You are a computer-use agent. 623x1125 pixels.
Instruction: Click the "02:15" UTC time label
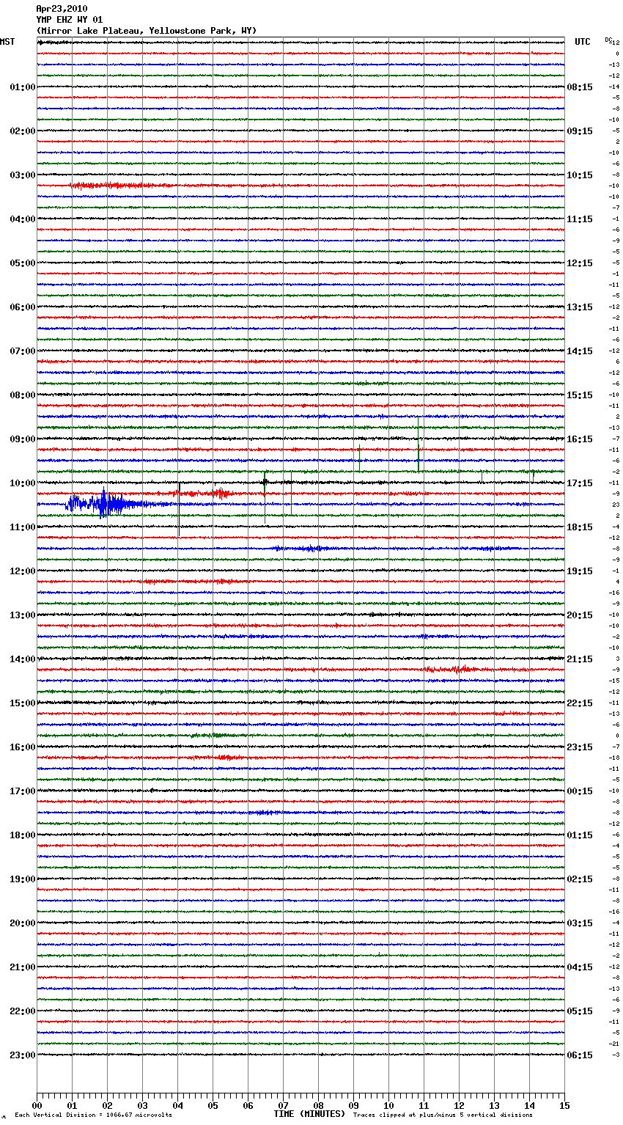[580, 879]
